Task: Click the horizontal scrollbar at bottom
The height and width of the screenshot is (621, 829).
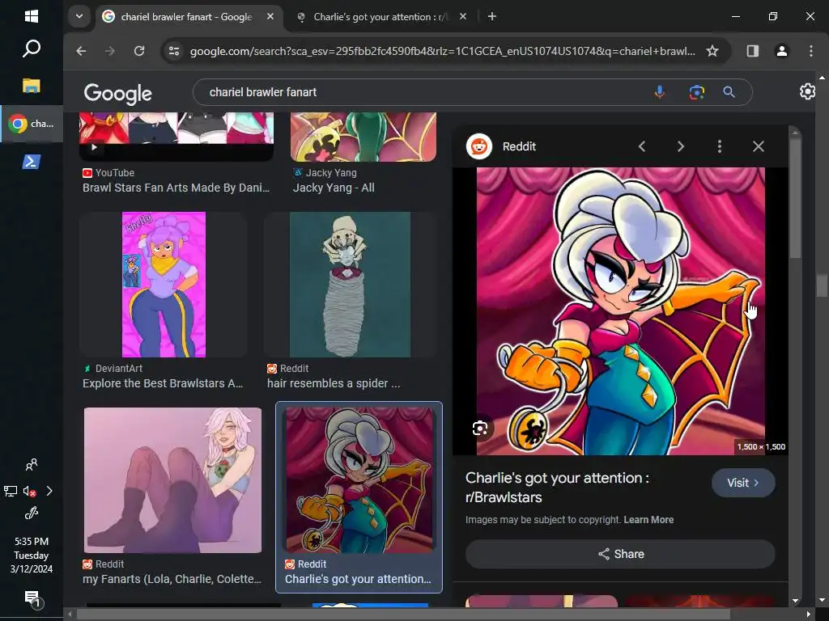Action: pos(403,615)
